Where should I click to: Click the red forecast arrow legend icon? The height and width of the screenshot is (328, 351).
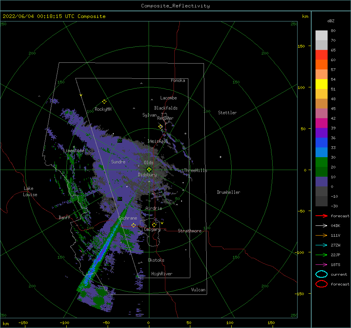[x=321, y=216]
